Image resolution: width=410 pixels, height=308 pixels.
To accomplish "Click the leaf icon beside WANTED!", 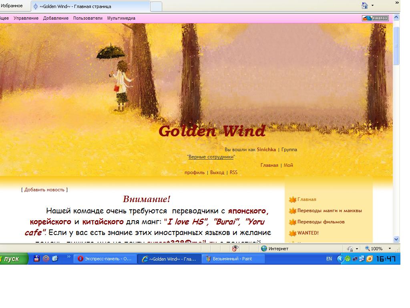I will point(292,233).
